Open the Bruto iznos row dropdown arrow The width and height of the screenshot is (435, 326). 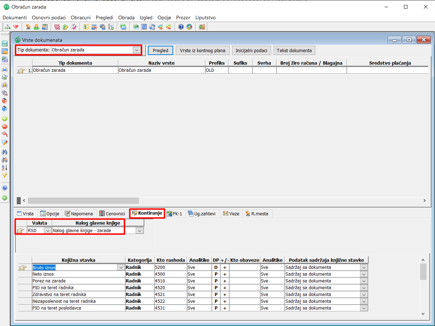pyautogui.click(x=120, y=267)
